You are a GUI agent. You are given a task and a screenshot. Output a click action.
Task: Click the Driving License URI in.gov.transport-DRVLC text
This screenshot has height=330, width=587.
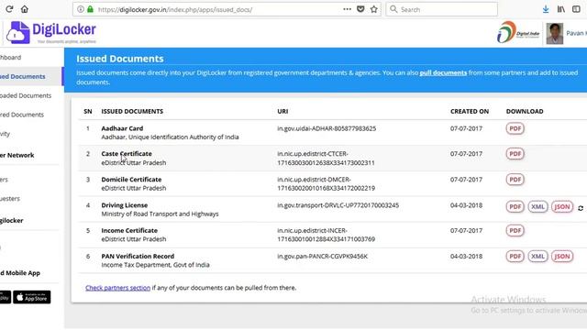tap(338, 205)
